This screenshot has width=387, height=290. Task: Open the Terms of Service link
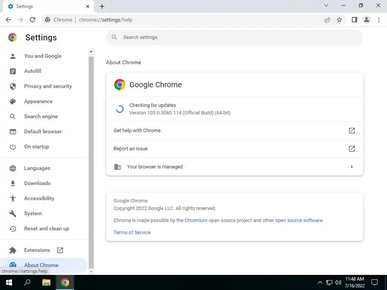[x=132, y=233]
